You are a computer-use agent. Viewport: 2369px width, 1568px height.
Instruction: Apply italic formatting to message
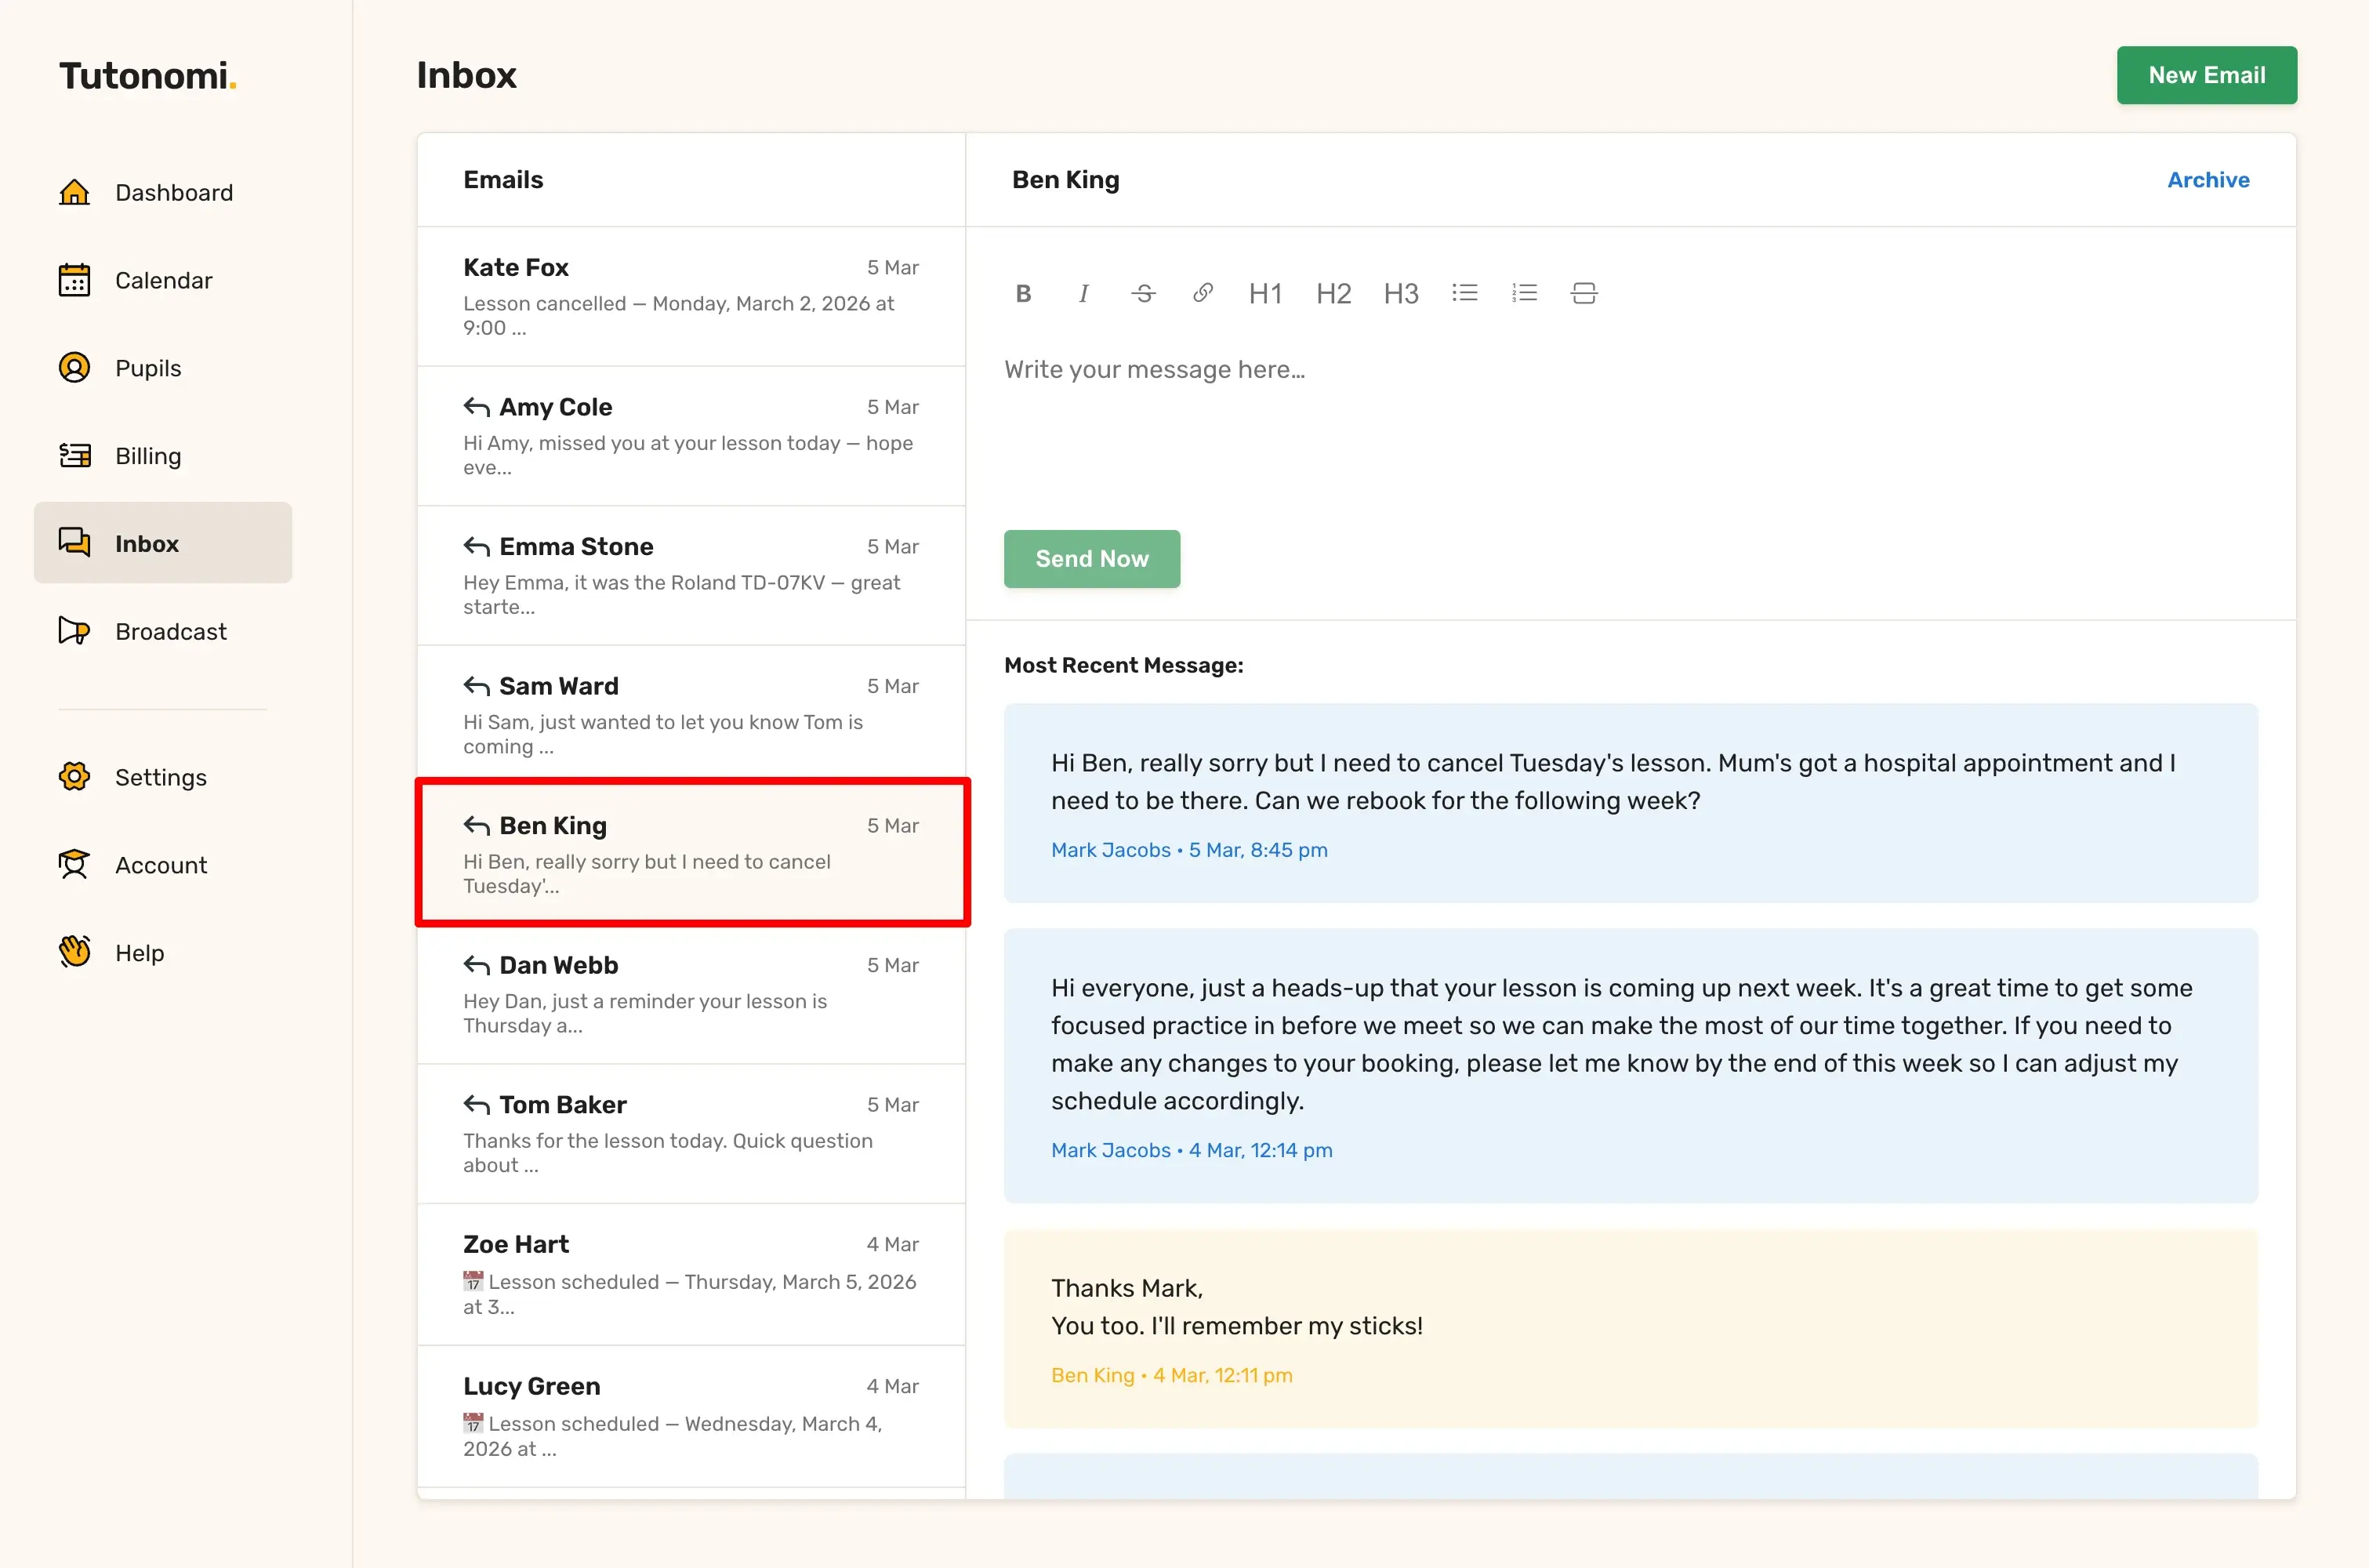pyautogui.click(x=1083, y=293)
